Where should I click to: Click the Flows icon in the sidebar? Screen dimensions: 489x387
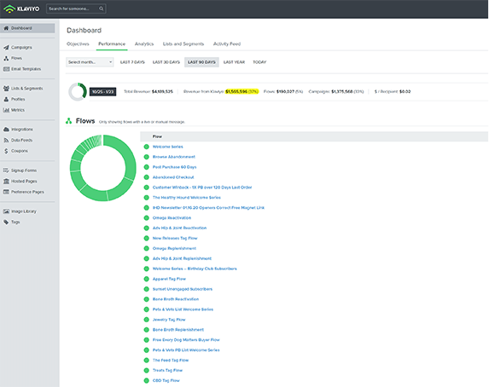(6, 58)
